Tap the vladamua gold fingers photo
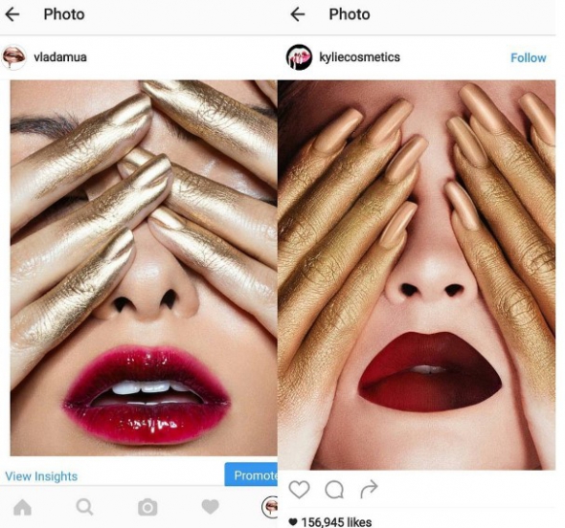 pyautogui.click(x=144, y=268)
